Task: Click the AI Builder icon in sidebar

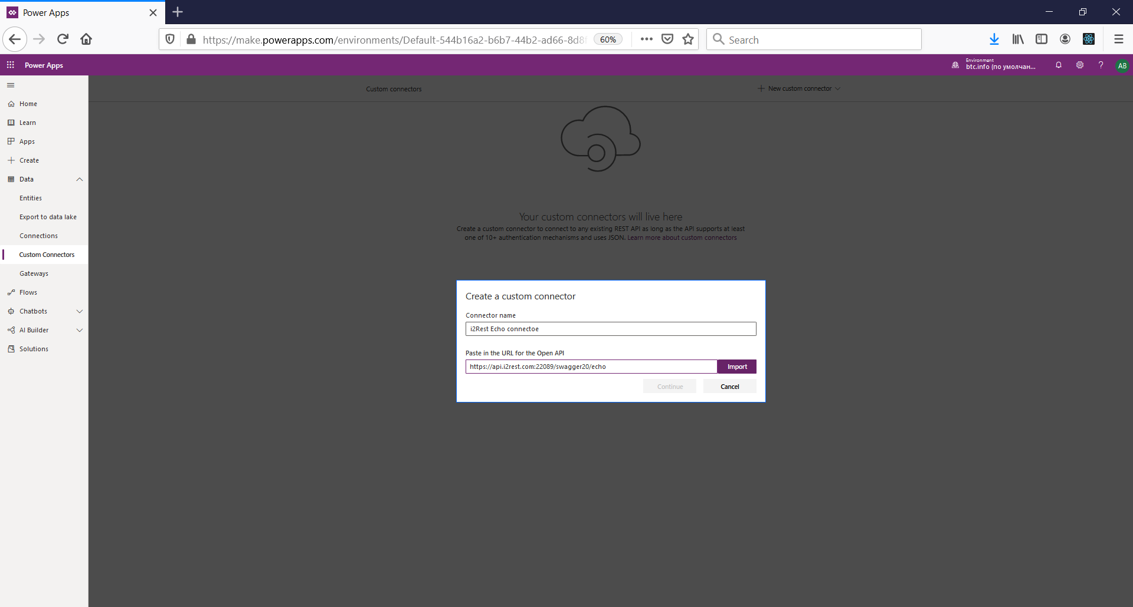Action: pos(11,330)
